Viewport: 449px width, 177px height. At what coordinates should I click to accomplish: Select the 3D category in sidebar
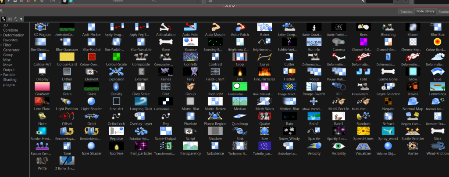(x=5, y=25)
